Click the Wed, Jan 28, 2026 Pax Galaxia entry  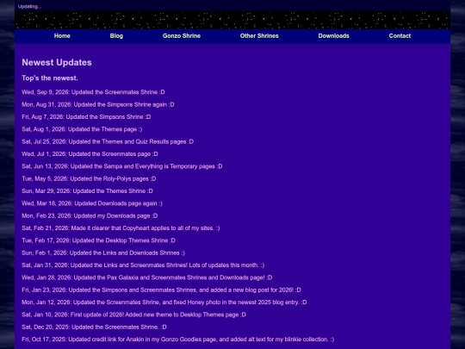pyautogui.click(x=146, y=277)
